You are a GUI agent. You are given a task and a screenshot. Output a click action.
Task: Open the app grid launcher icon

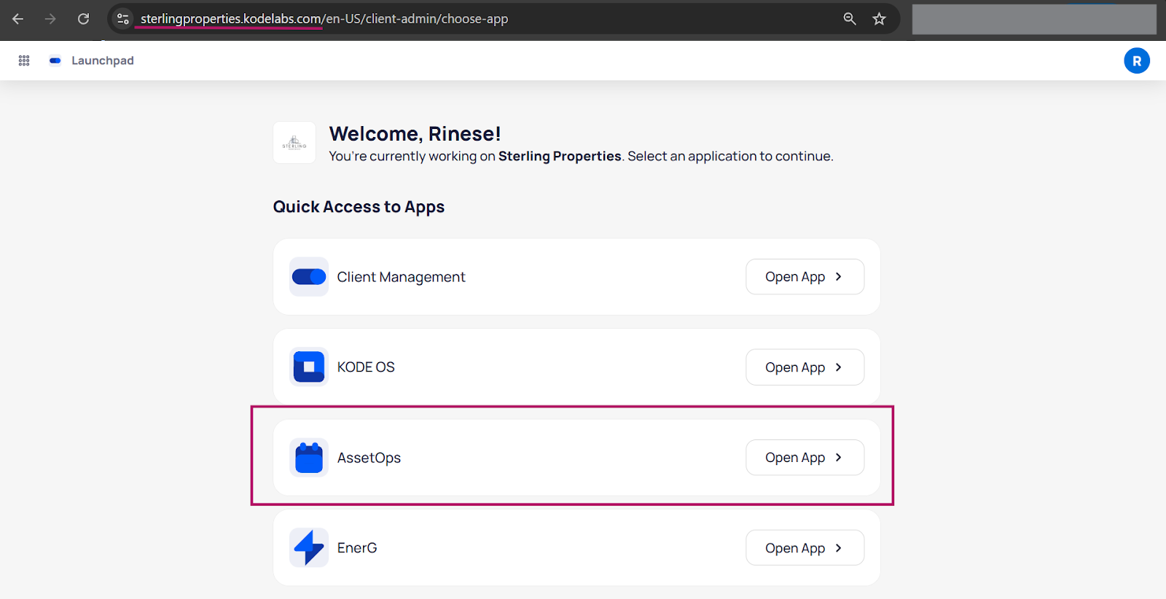pyautogui.click(x=24, y=60)
